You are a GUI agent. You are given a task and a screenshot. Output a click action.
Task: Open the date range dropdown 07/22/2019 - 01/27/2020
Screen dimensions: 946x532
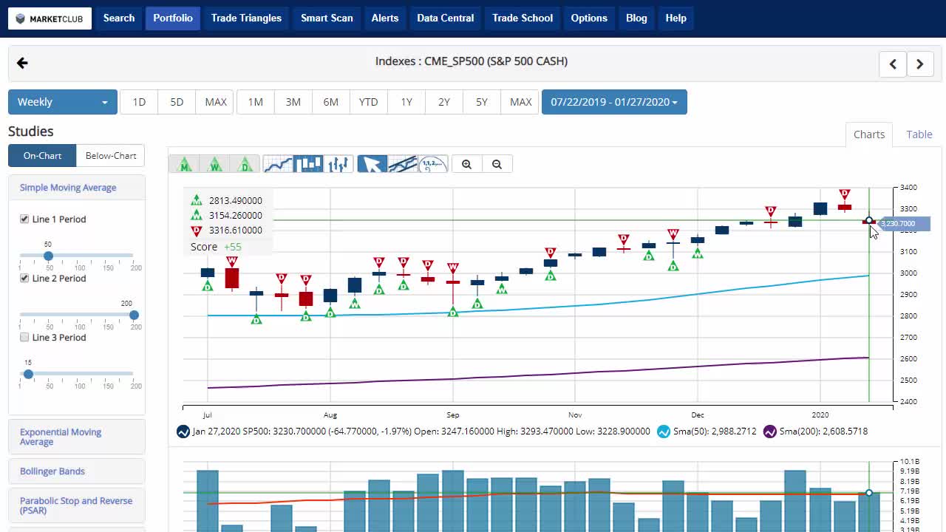pos(614,102)
